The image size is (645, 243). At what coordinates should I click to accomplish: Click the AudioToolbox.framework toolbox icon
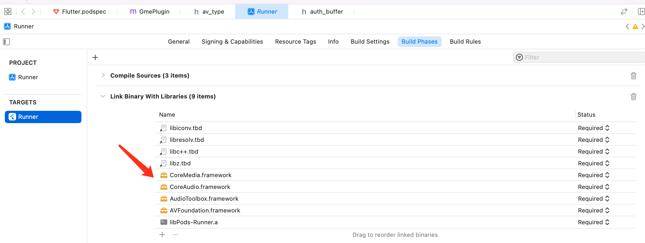(164, 199)
